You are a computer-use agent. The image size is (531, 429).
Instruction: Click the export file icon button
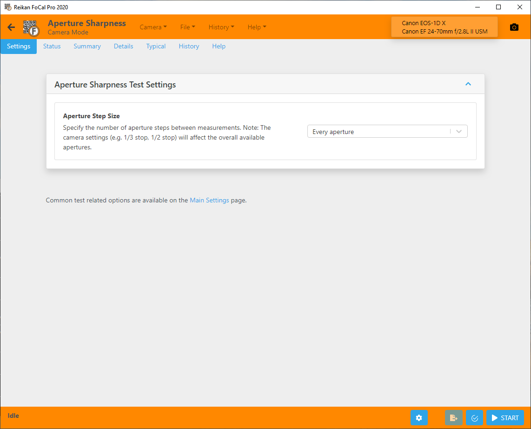454,418
